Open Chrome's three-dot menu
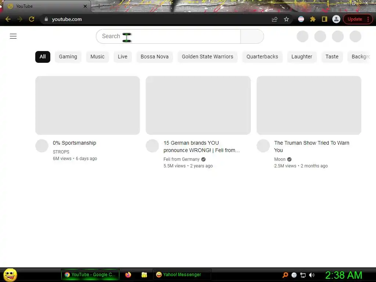 [368, 19]
